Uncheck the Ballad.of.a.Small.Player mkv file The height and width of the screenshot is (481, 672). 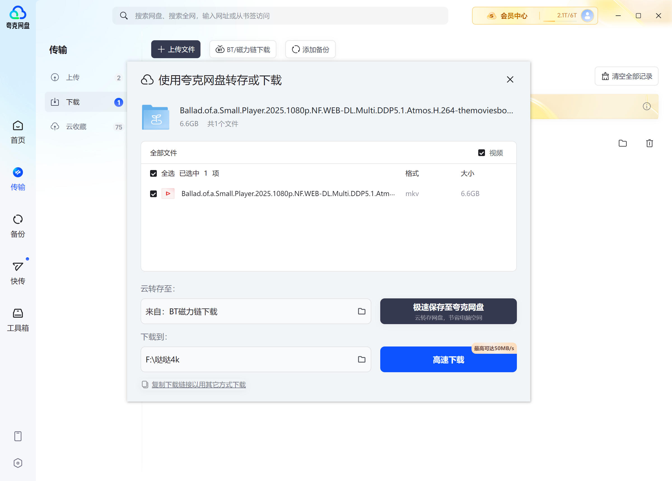153,194
